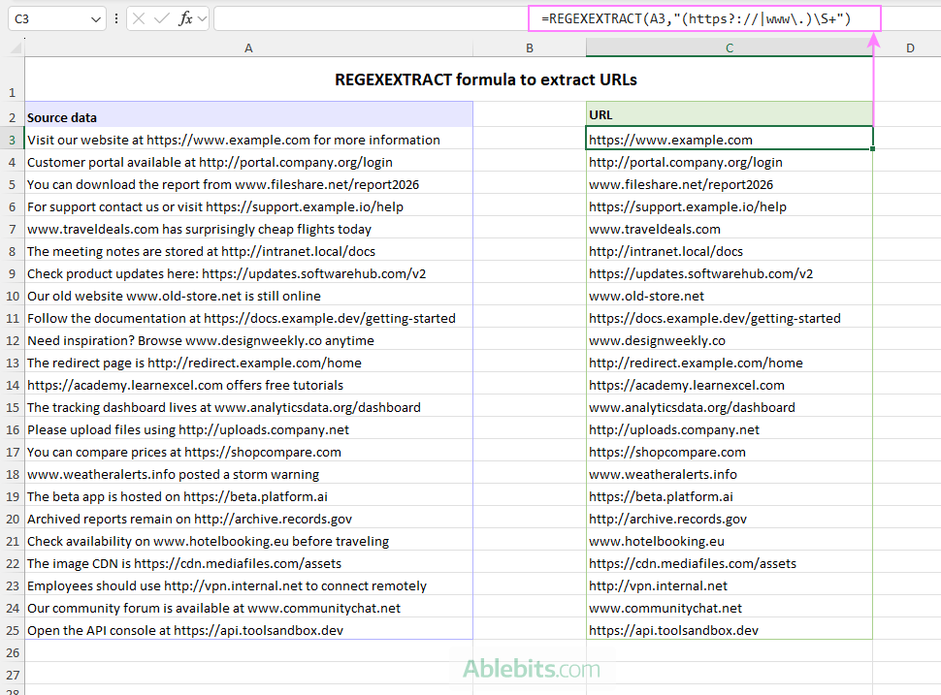Select URL result 'http://portal.company.org/login'
Viewport: 941px width, 695px height.
pos(730,163)
